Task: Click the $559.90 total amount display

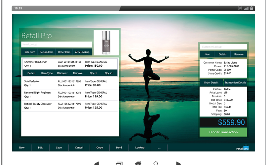Action: [223, 122]
